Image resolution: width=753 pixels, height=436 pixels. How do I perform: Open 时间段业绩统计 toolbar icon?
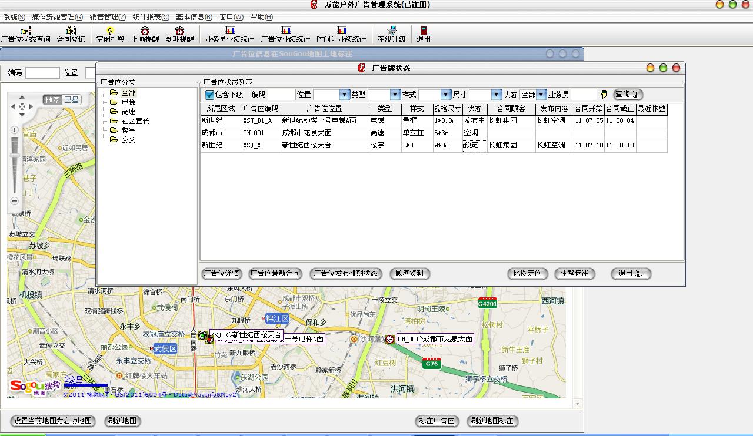point(341,35)
